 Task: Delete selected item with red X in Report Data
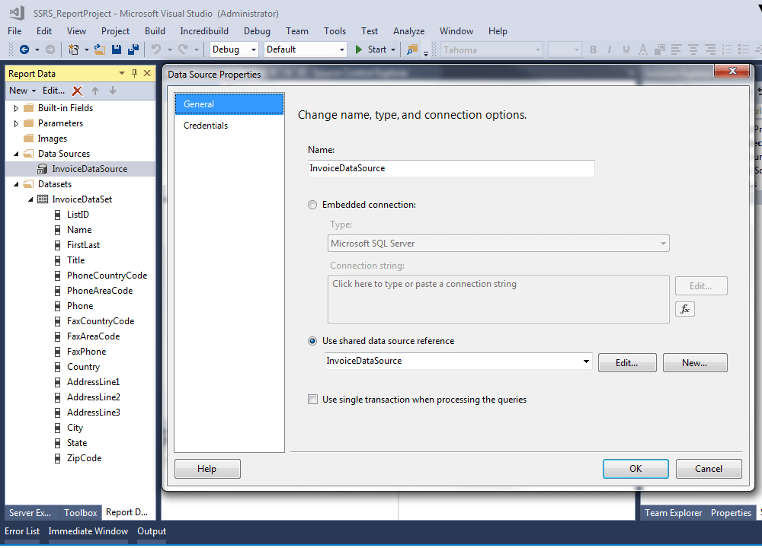[77, 90]
